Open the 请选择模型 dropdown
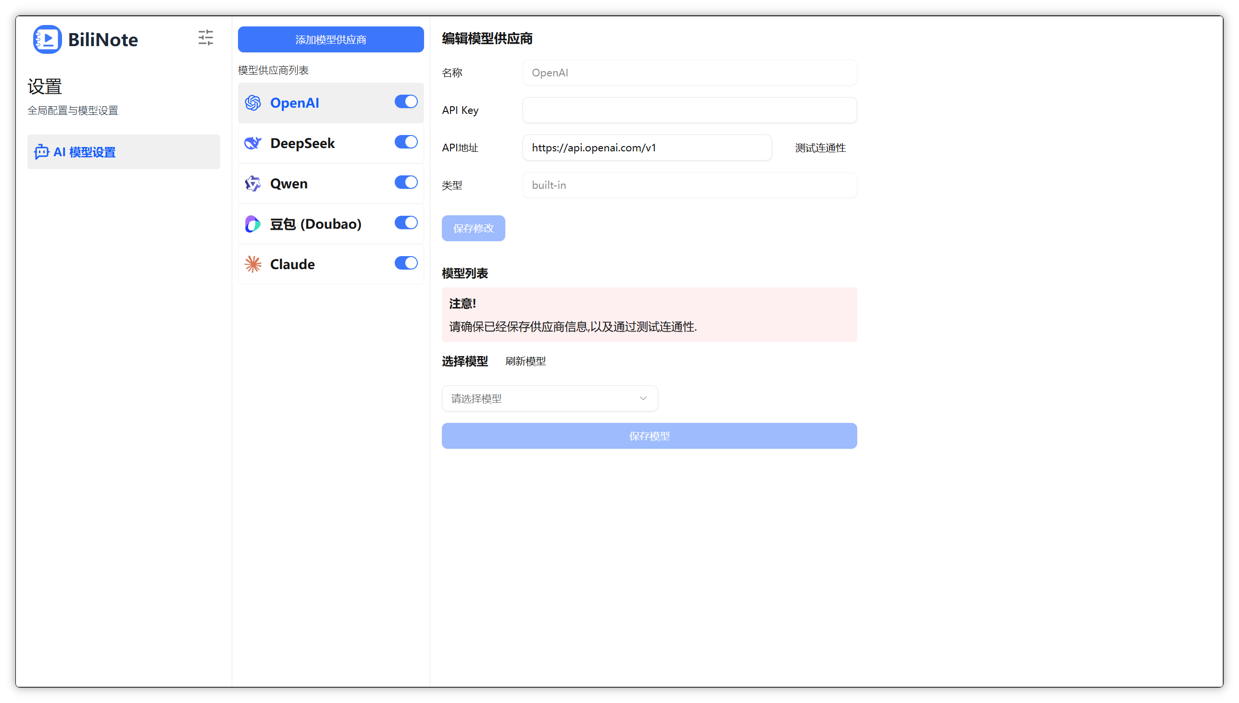The image size is (1239, 703). coord(549,398)
